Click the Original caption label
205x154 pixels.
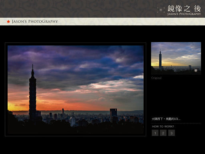tap(157, 78)
